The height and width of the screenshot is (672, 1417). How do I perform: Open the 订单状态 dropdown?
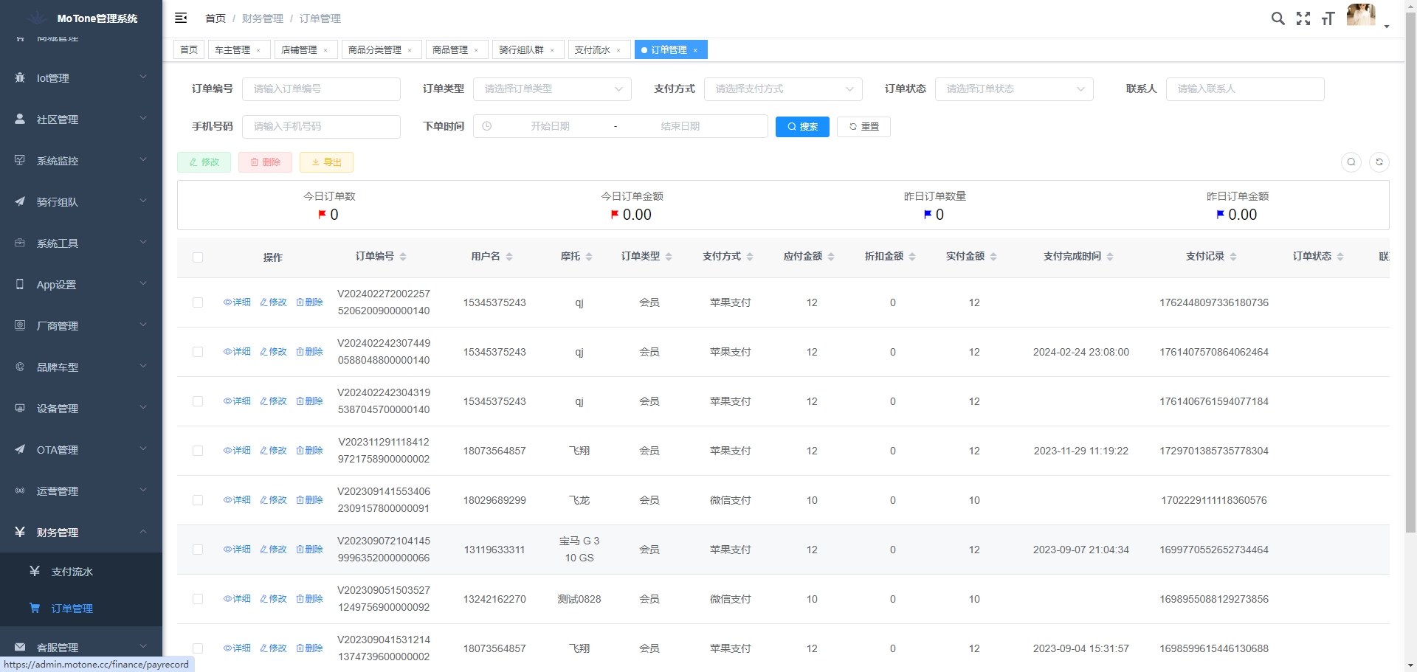1014,89
